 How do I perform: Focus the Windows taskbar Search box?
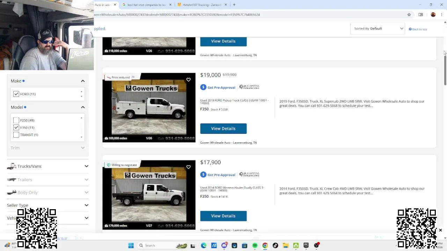pyautogui.click(x=162, y=245)
